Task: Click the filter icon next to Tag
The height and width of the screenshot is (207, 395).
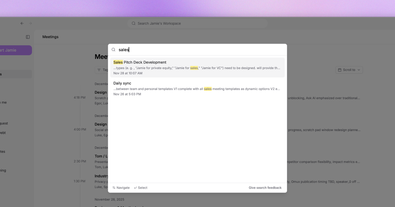Action: click(99, 70)
